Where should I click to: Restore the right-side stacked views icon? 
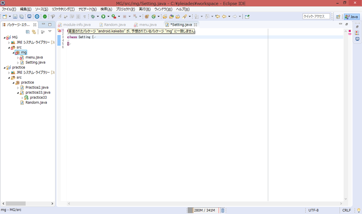[357, 27]
